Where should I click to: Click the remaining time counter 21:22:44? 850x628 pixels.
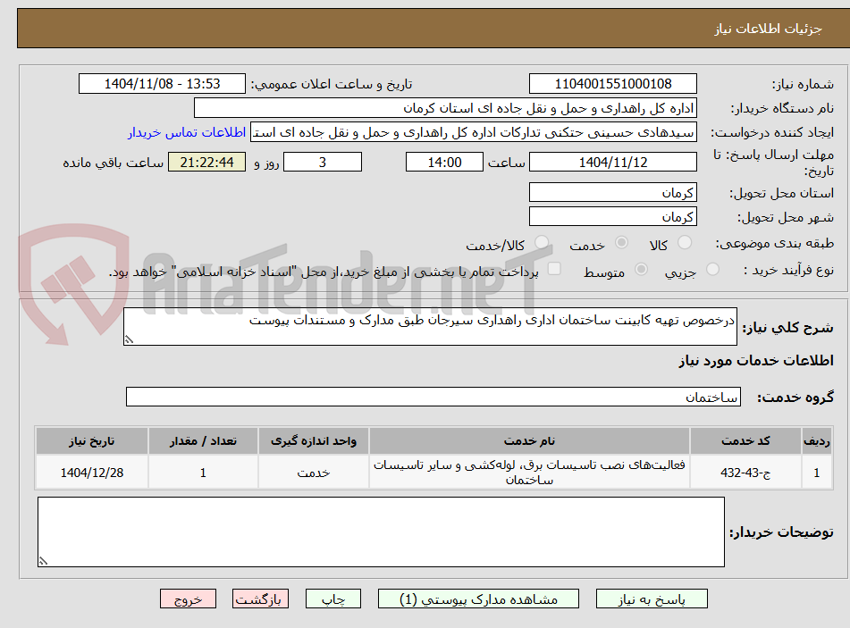[206, 162]
